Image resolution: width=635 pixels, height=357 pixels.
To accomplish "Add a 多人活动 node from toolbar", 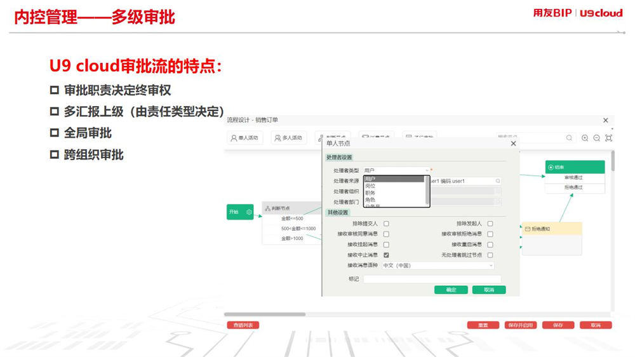I will [x=289, y=138].
